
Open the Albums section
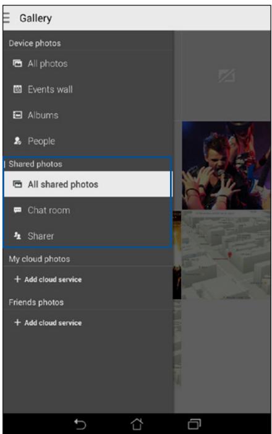88,115
